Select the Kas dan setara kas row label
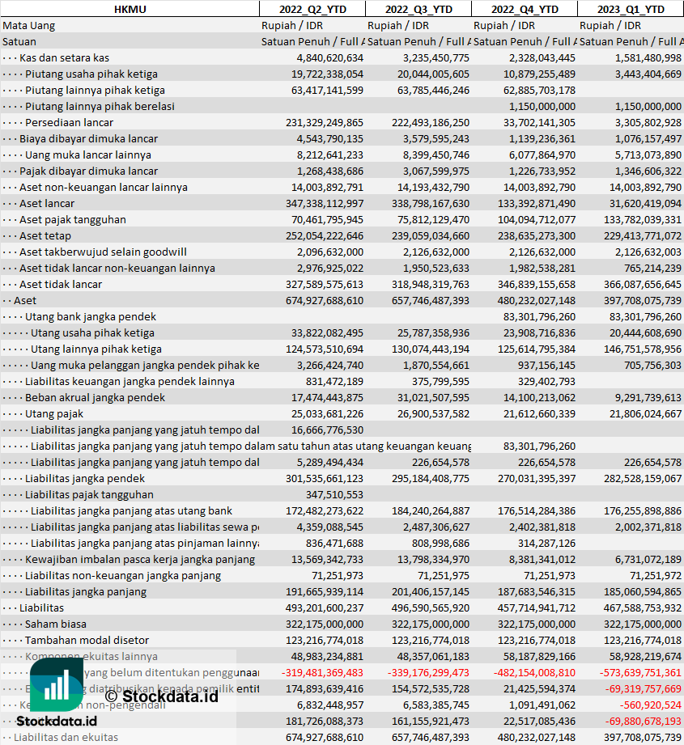684x745 pixels. (x=64, y=58)
